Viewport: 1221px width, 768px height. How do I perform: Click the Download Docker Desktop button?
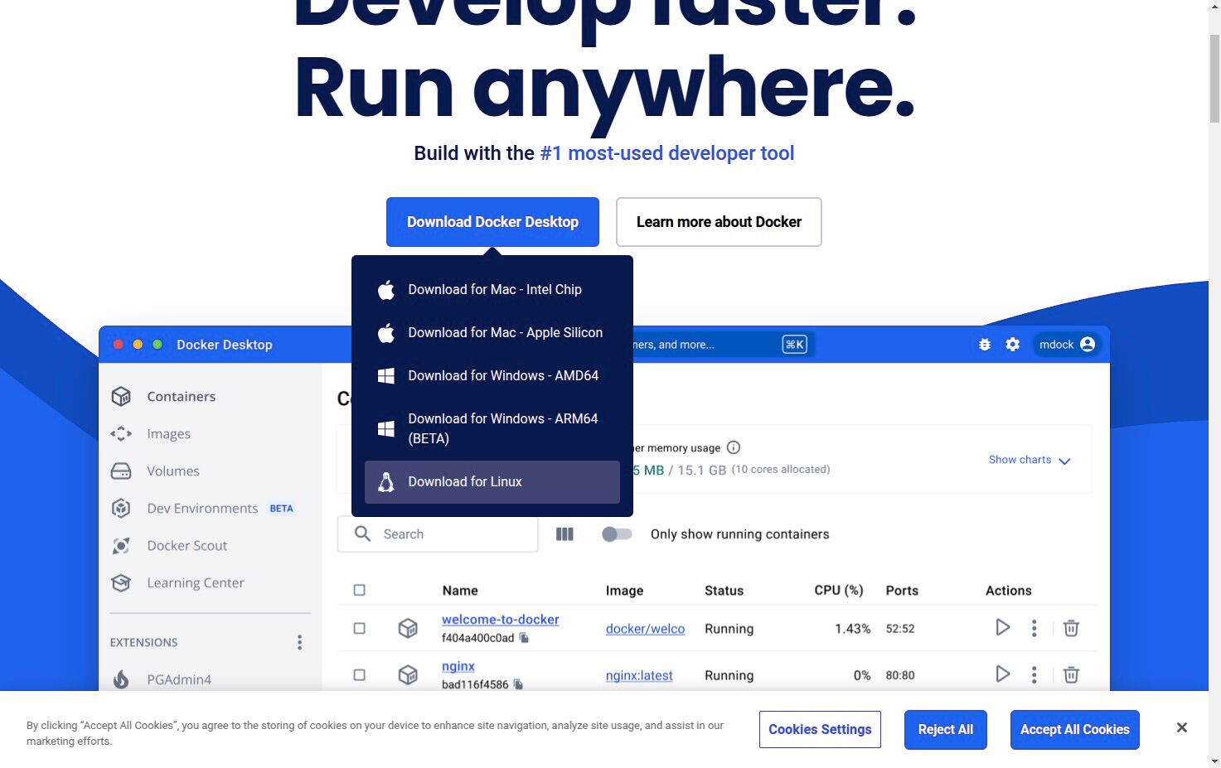[492, 222]
